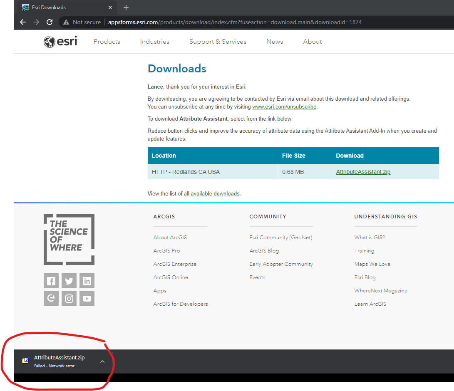Open Maps We Love link
Viewport: 454px width, 391px height.
[x=372, y=264]
